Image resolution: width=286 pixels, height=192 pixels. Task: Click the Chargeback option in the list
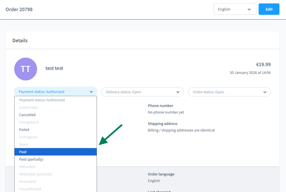pyautogui.click(x=29, y=122)
